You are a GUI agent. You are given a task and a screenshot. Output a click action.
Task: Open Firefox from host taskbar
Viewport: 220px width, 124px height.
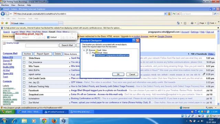54,121
